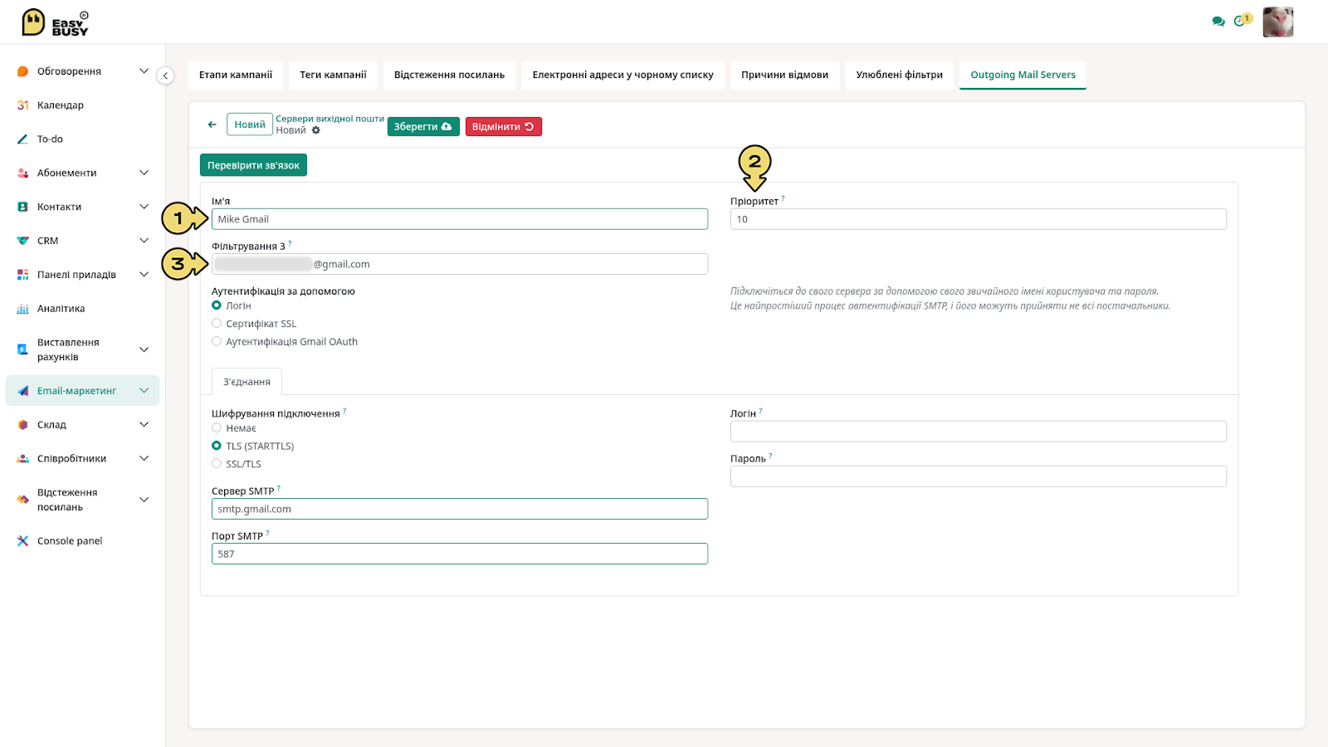Select the Сертифікат SSL radio option
Screen dimensions: 1328x747
(217, 324)
